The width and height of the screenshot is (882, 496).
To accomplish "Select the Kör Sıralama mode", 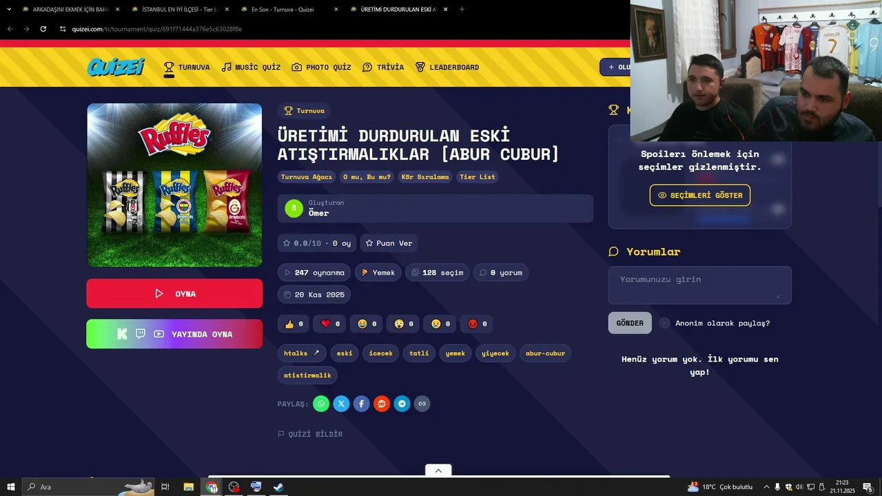I will [x=425, y=177].
